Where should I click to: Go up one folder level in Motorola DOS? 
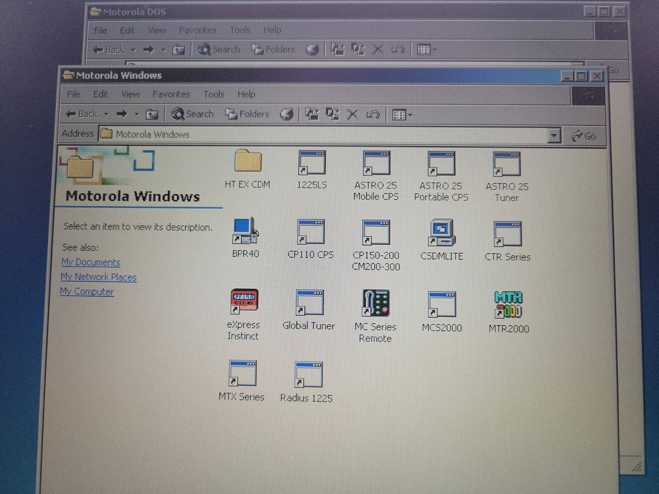point(178,50)
